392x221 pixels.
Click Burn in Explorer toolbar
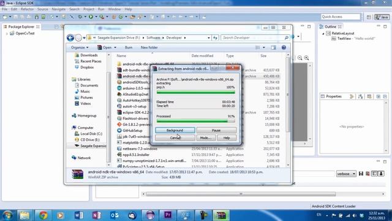129,47
